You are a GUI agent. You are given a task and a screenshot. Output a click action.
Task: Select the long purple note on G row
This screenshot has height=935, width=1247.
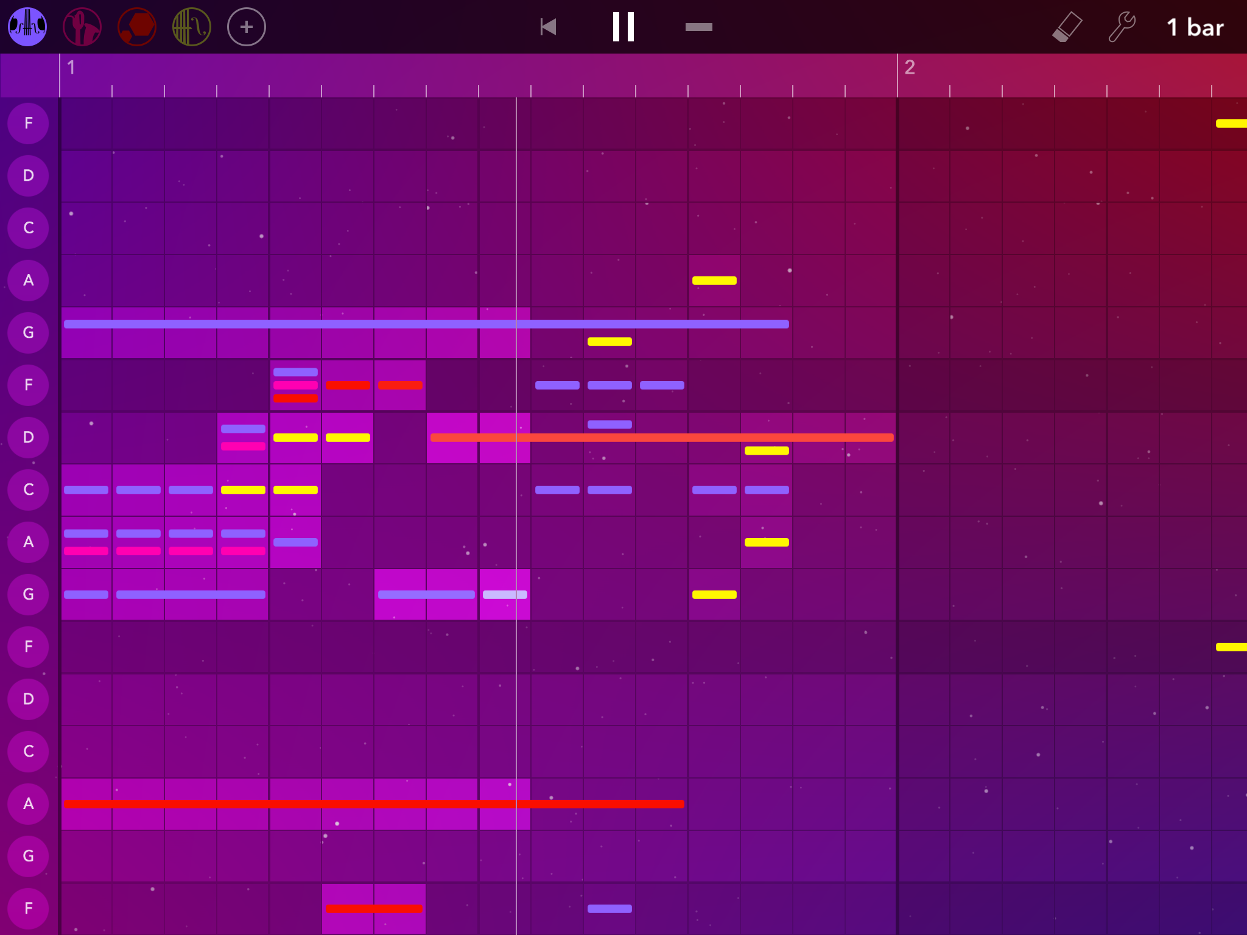pyautogui.click(x=426, y=324)
